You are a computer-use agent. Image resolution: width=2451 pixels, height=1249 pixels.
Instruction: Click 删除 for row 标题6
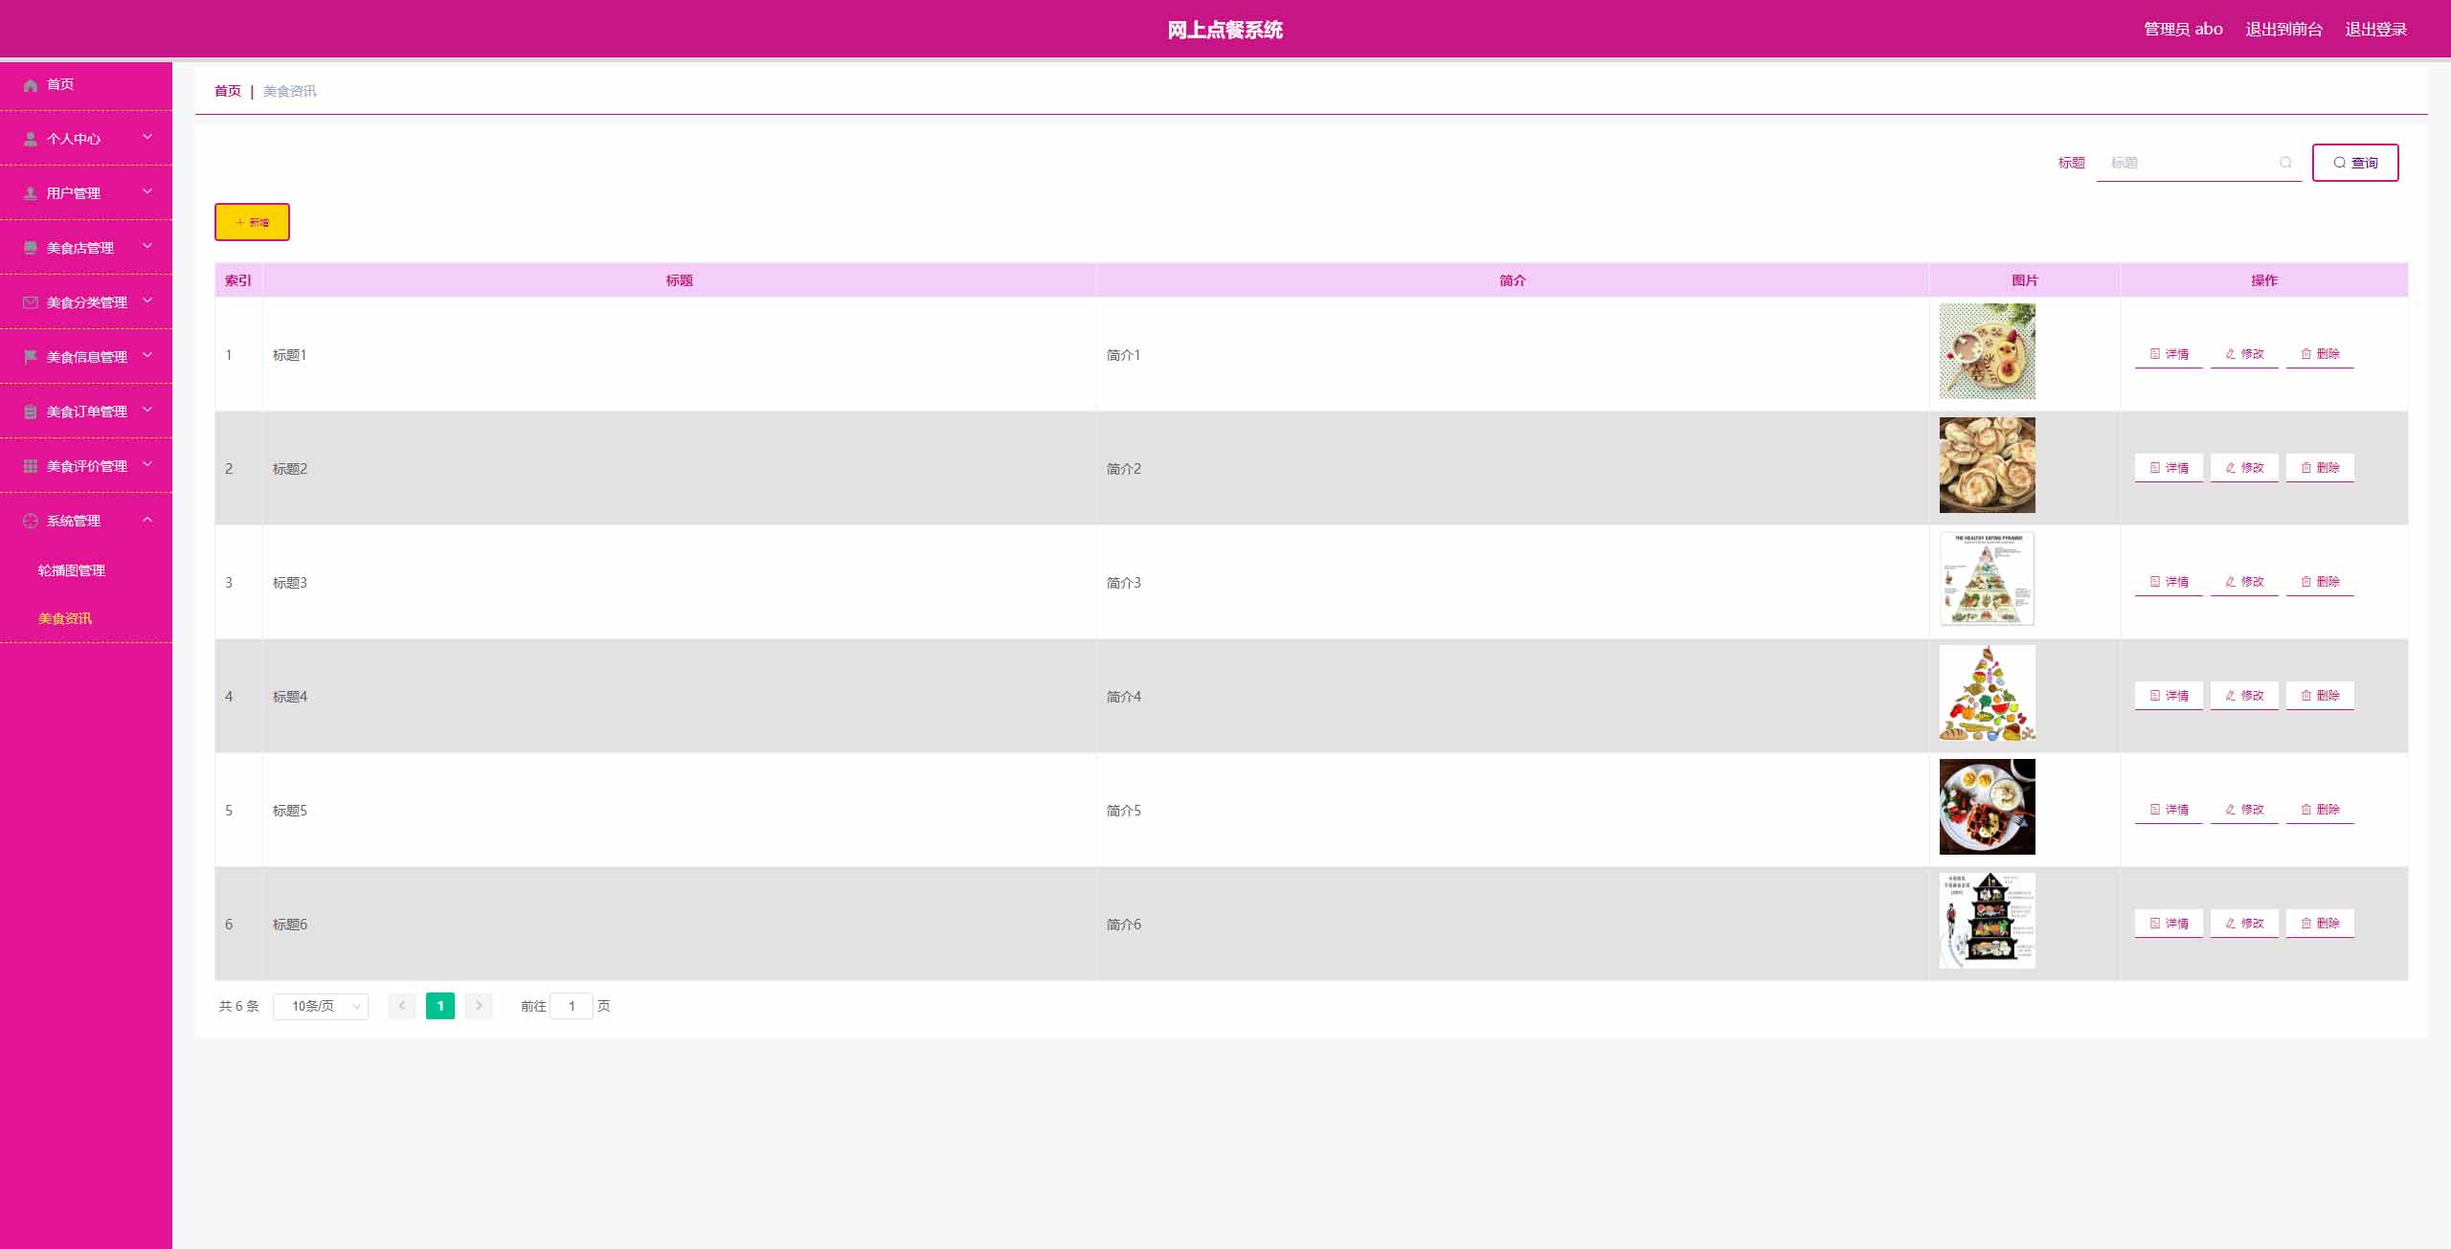pos(2320,924)
